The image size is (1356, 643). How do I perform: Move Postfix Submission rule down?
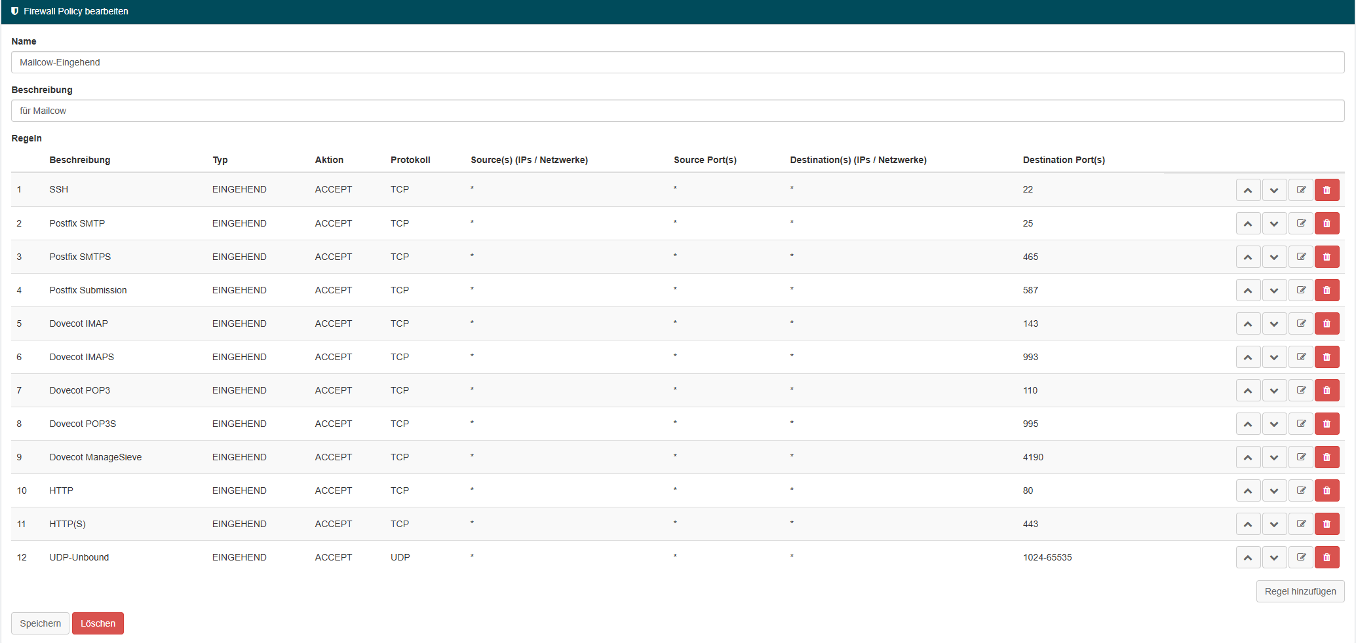(x=1274, y=290)
